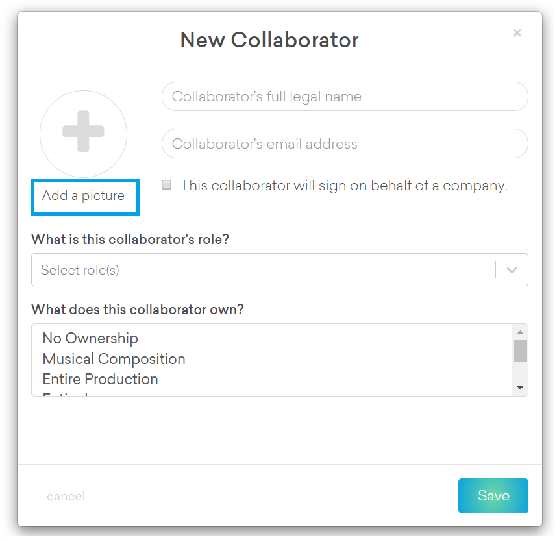Click into the collaborator's email address field
This screenshot has height=542, width=557.
(344, 143)
